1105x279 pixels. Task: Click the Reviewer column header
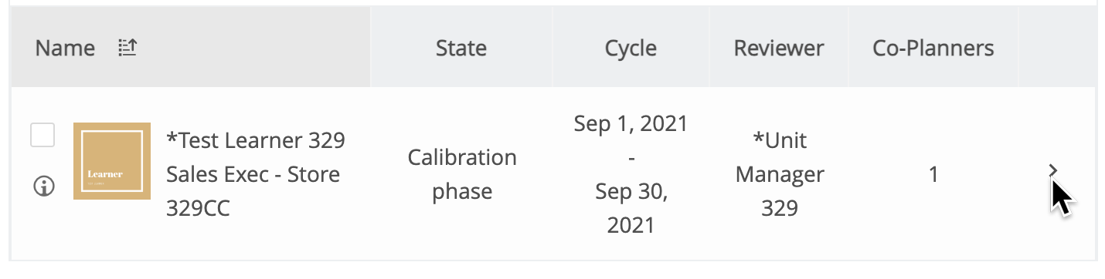coord(779,49)
